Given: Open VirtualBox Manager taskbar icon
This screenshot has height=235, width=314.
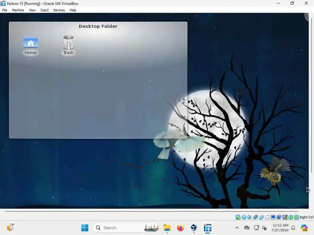Looking at the screenshot, I should pyautogui.click(x=194, y=228).
